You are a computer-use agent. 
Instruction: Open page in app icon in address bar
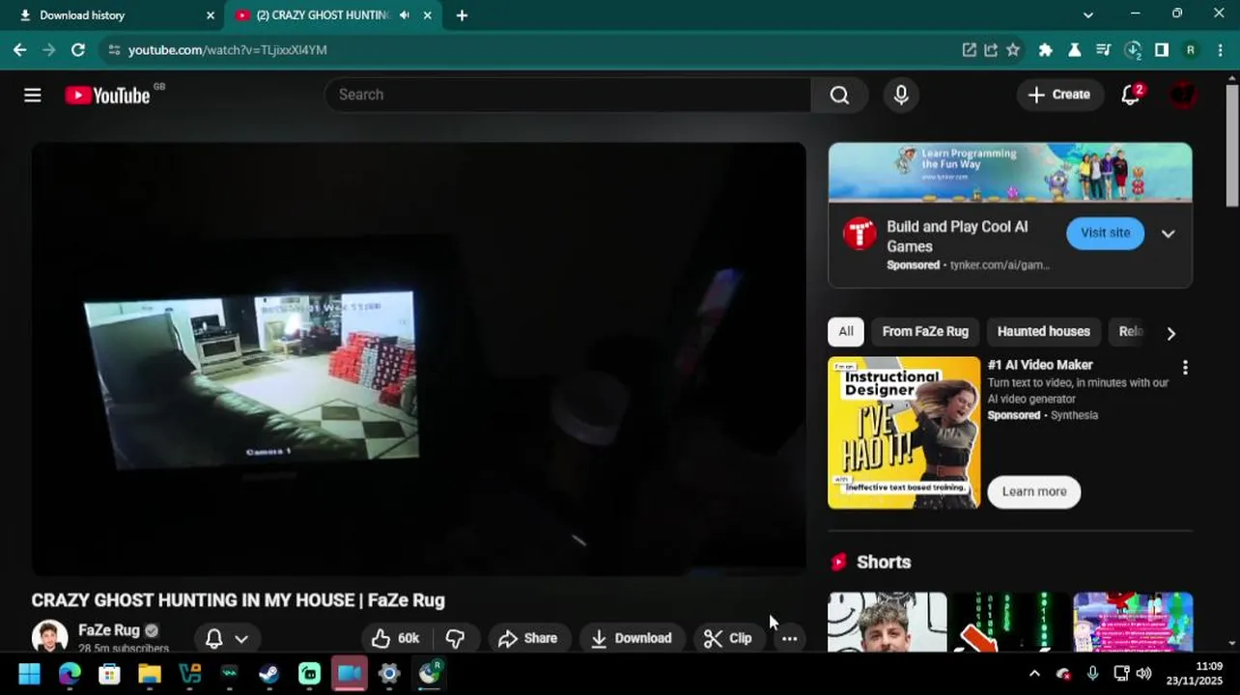click(x=969, y=49)
